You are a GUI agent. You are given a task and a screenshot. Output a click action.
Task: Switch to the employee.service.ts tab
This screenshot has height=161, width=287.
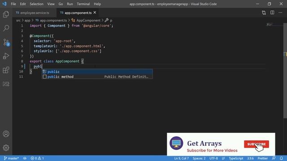[x=35, y=13]
